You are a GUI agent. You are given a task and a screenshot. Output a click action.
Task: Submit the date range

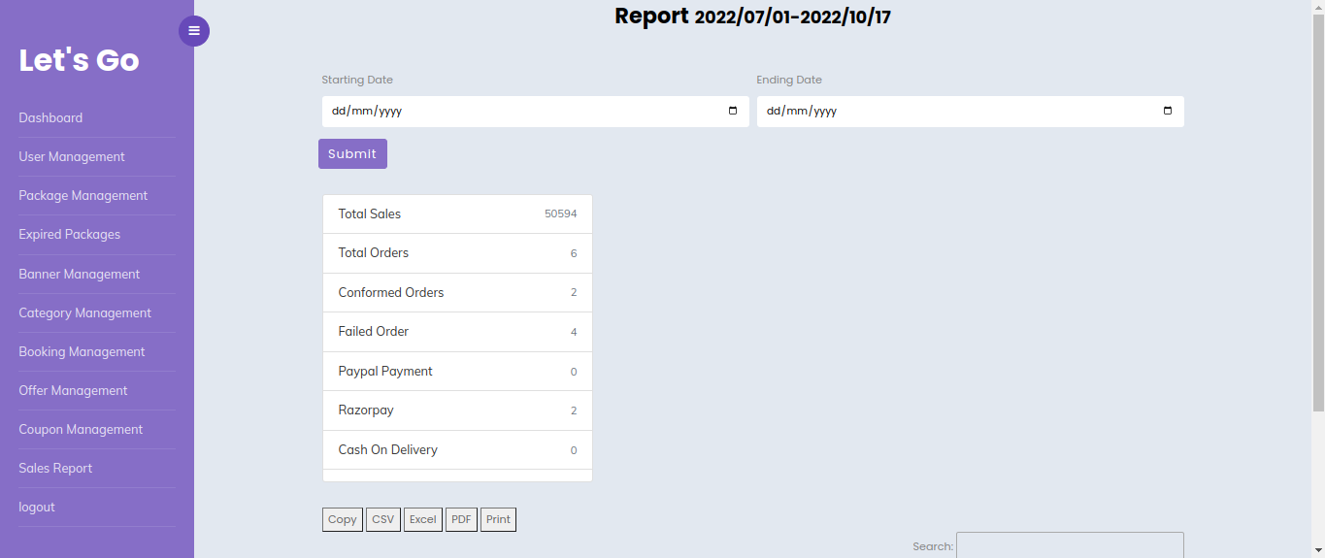352,153
